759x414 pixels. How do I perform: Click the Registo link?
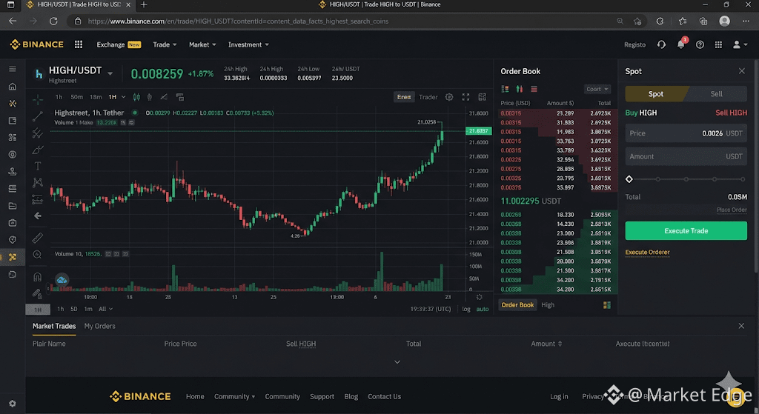(x=634, y=44)
